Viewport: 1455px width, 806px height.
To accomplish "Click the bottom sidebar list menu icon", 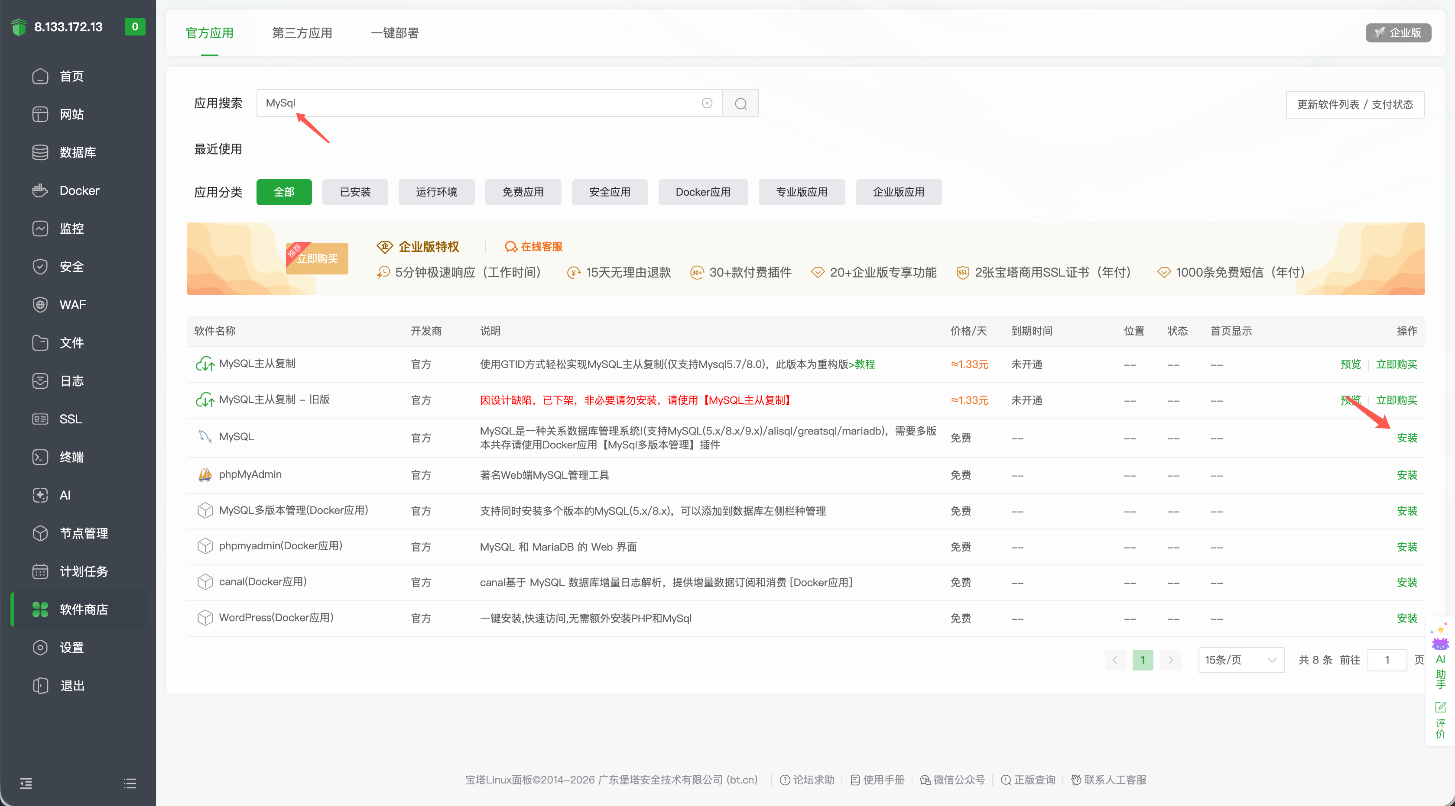I will tap(130, 783).
